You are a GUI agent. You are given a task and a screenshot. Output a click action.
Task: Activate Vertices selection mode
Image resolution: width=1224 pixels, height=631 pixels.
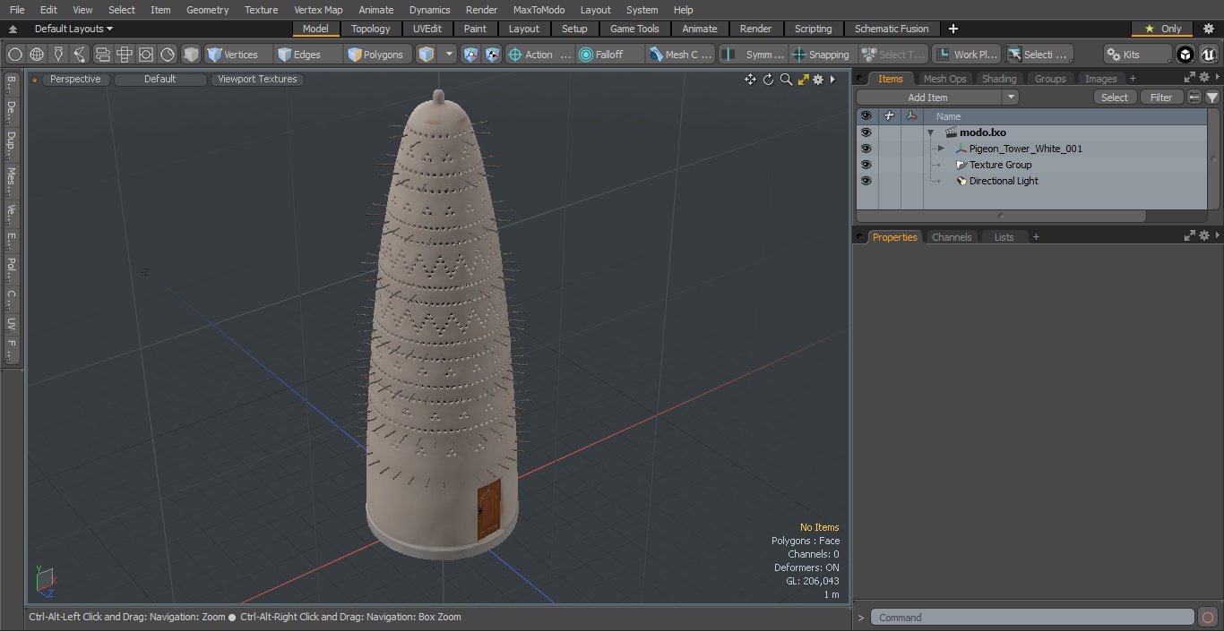coord(238,55)
